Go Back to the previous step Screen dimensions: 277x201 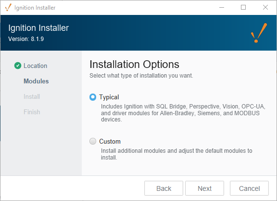pos(164,188)
